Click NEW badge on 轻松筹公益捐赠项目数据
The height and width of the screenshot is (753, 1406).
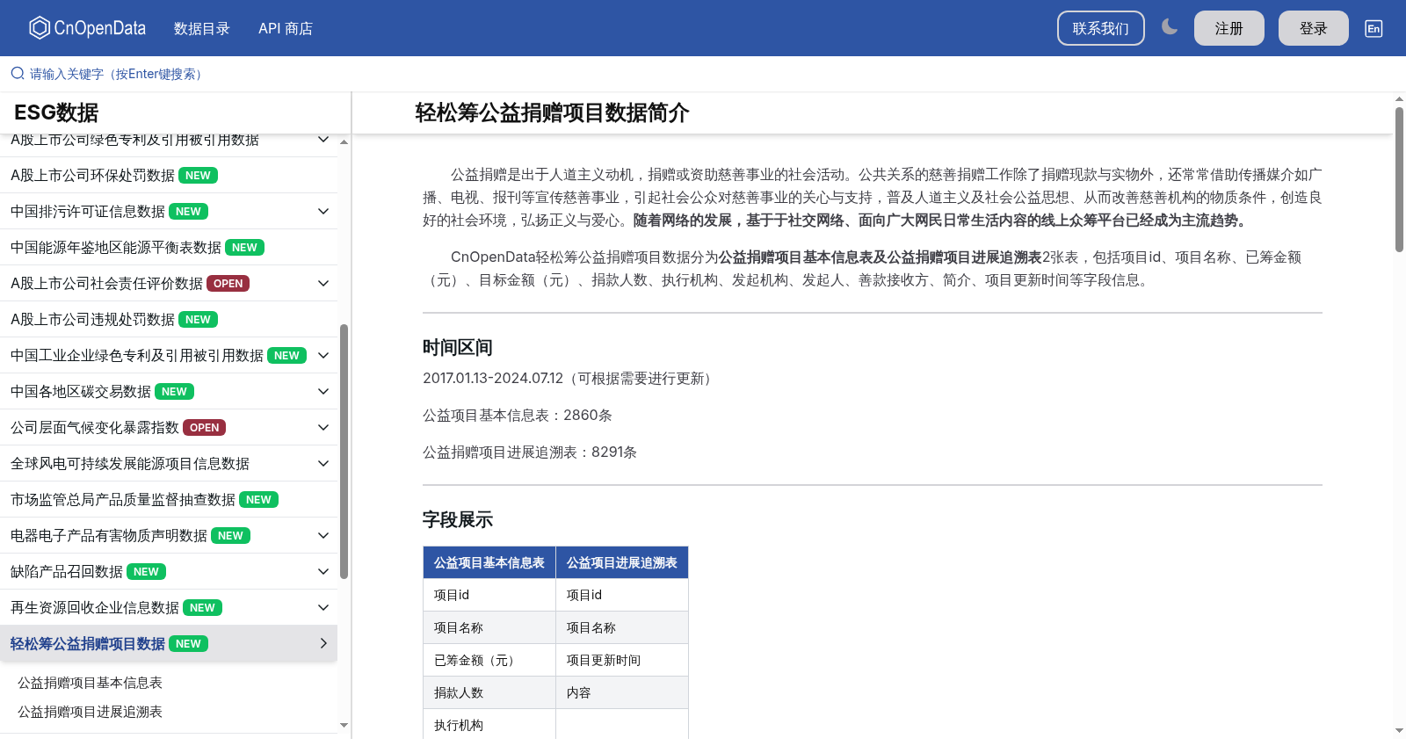point(188,644)
